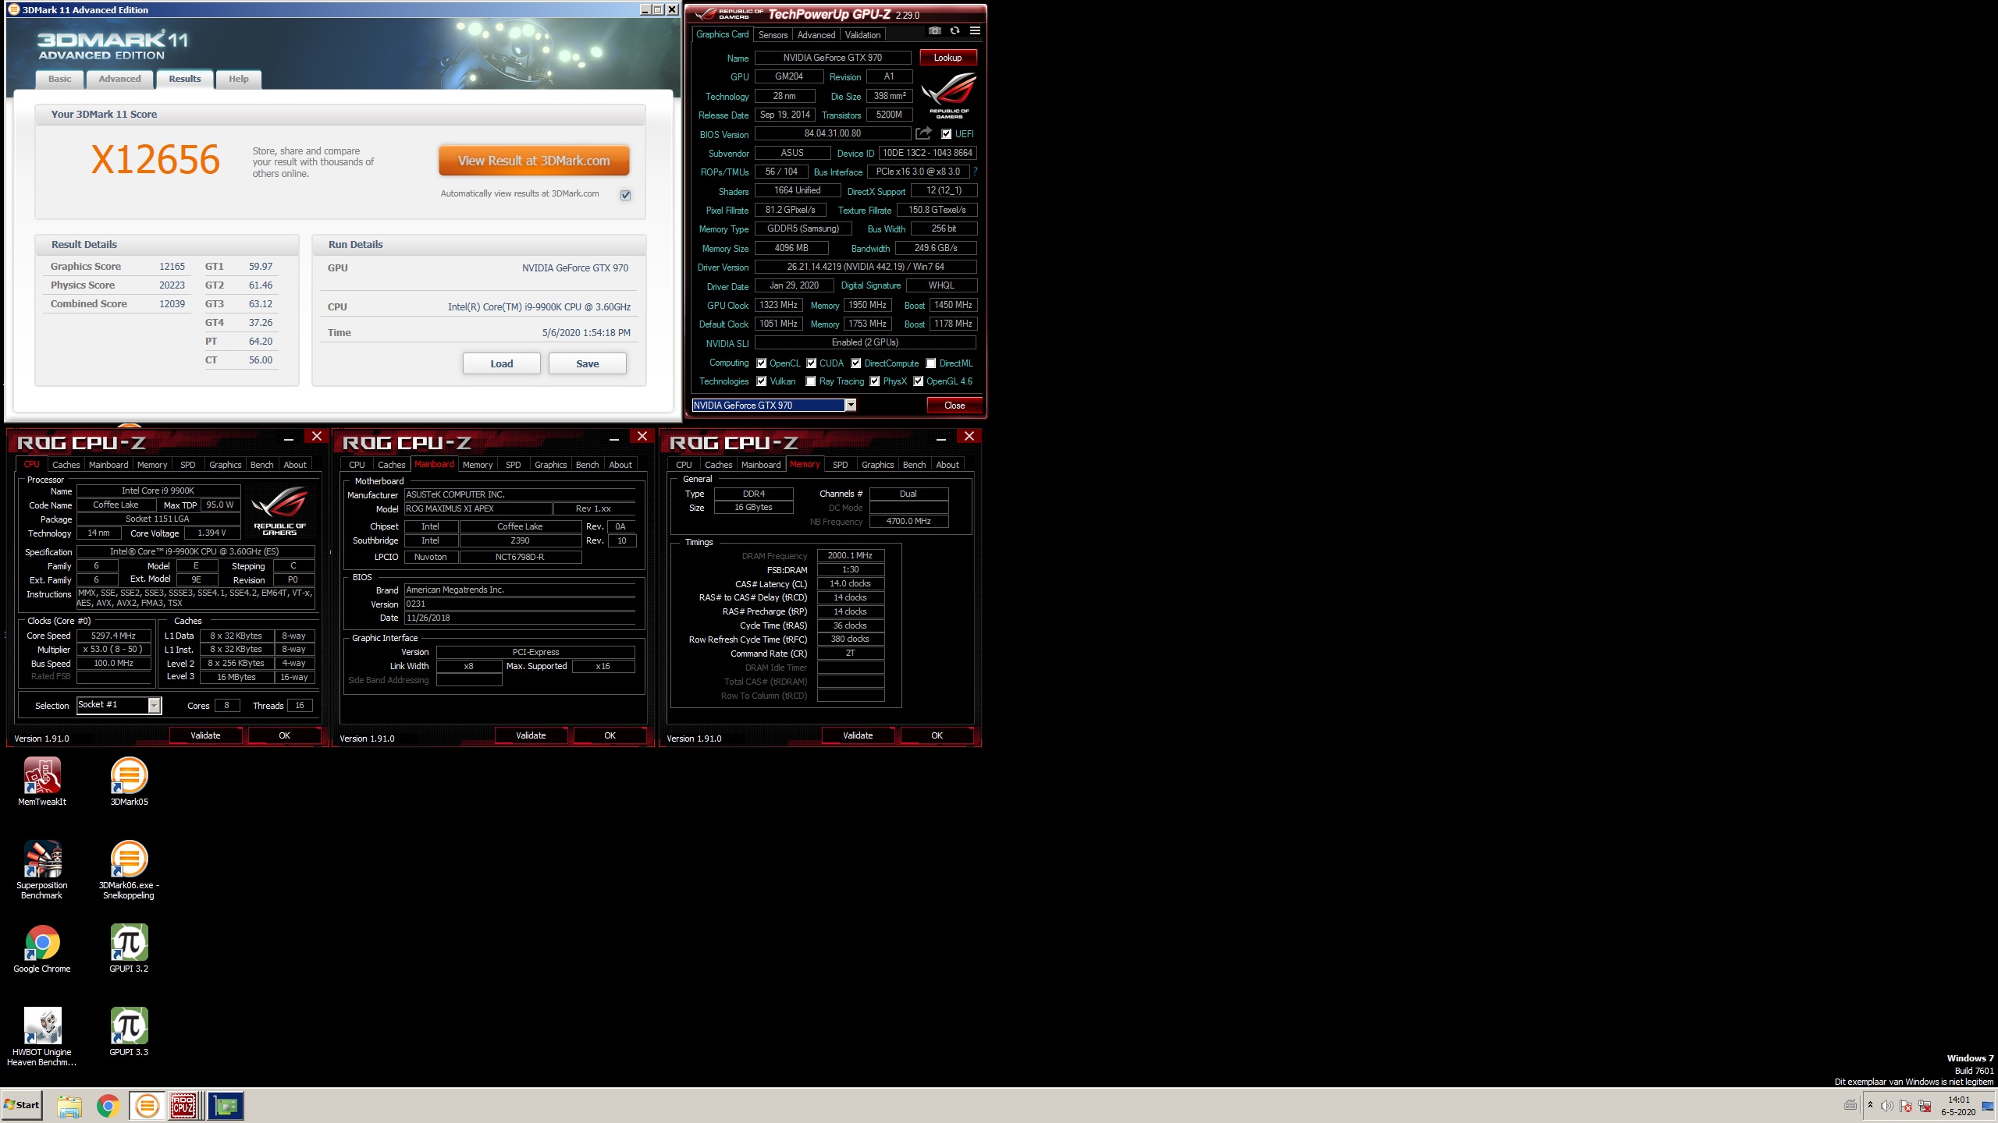Switch to the Advanced tab in 3DMark 11

(x=119, y=79)
